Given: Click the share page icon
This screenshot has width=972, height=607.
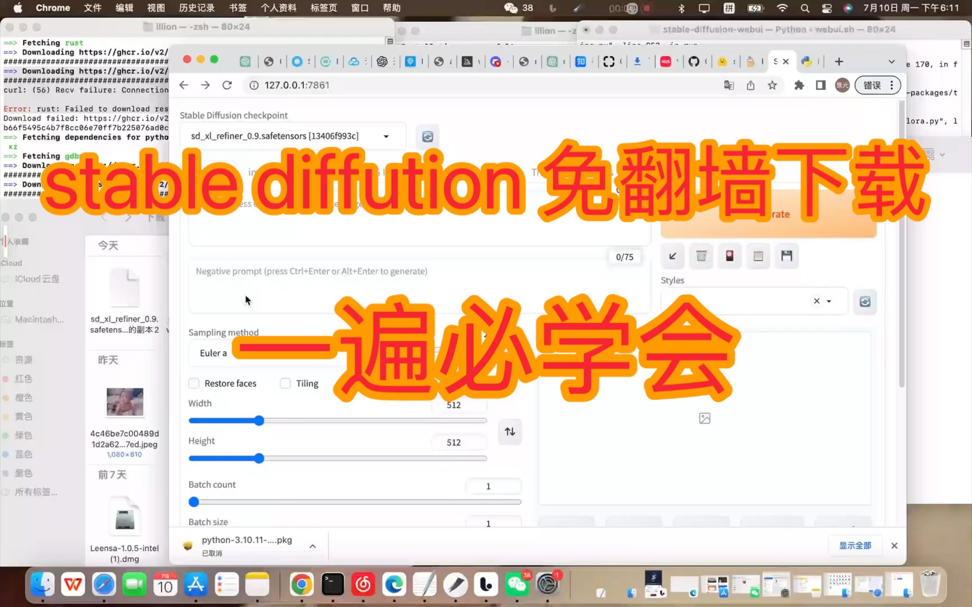Looking at the screenshot, I should [751, 85].
